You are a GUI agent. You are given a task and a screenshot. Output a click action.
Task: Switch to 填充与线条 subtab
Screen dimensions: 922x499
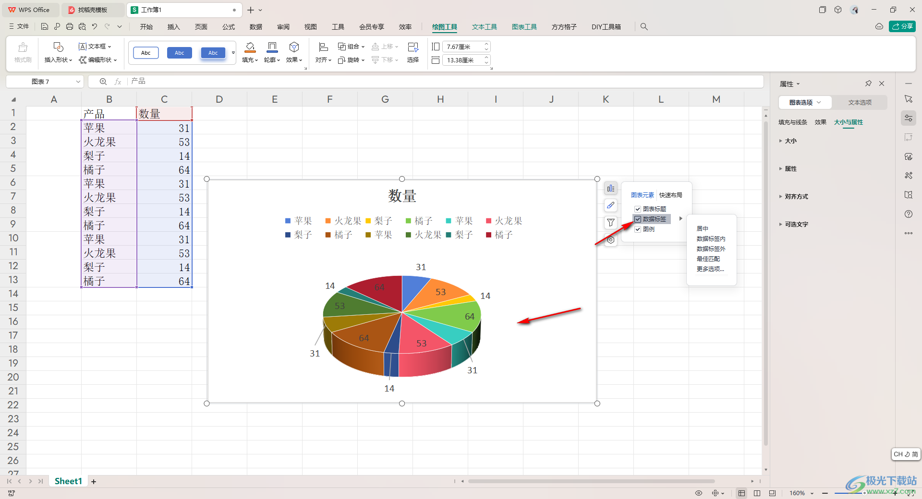point(793,122)
